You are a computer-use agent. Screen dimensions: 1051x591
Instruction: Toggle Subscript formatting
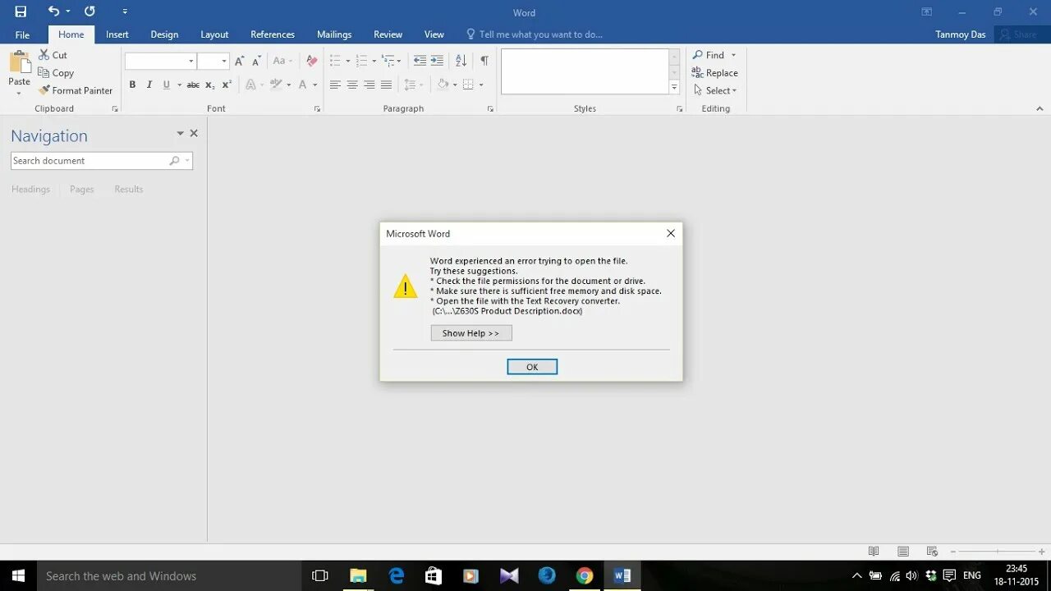[210, 85]
